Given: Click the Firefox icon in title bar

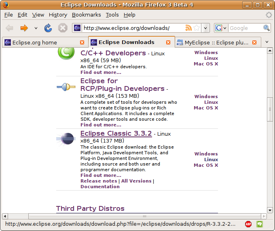Looking at the screenshot, I should click(x=6, y=5).
